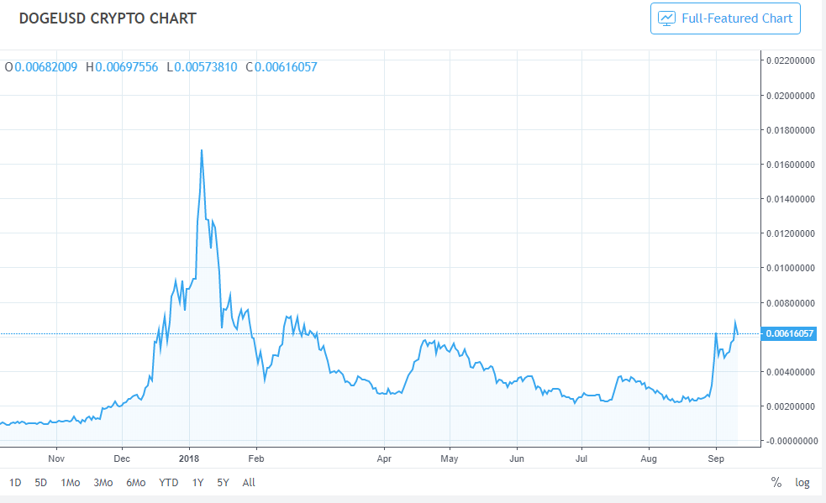Click the High value 0.00697556
Image resolution: width=826 pixels, height=503 pixels.
pyautogui.click(x=126, y=67)
